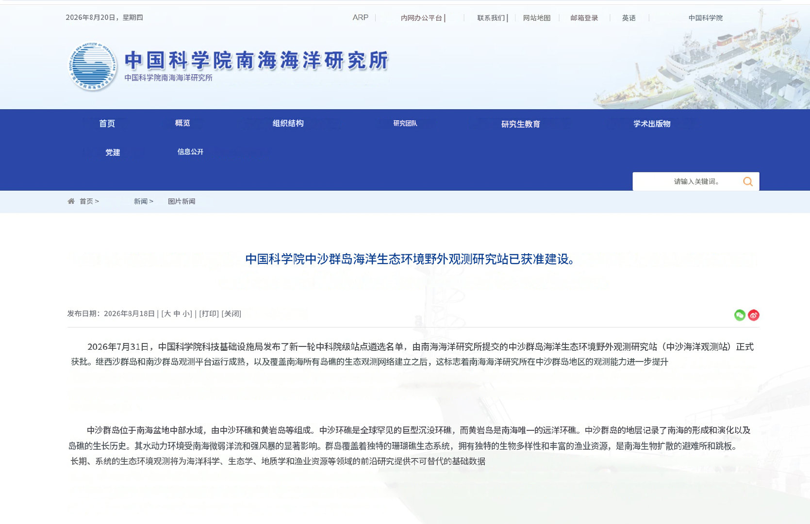This screenshot has height=524, width=810.
Task: Click the large institute name banner text
Action: [x=257, y=61]
